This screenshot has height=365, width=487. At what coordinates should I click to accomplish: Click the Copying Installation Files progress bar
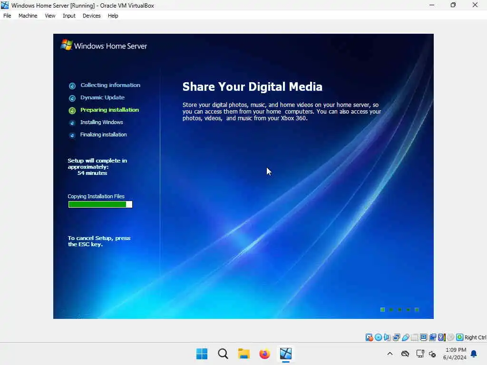pos(100,204)
